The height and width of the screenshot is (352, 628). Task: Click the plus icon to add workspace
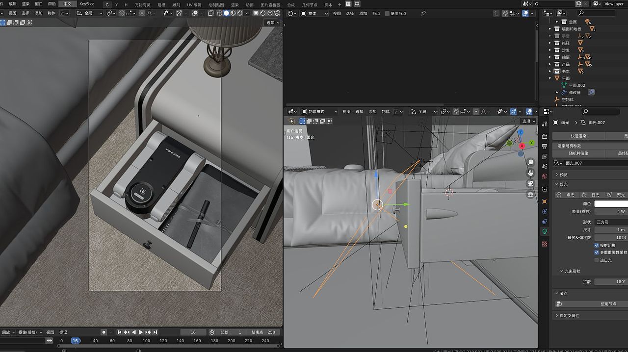point(340,4)
